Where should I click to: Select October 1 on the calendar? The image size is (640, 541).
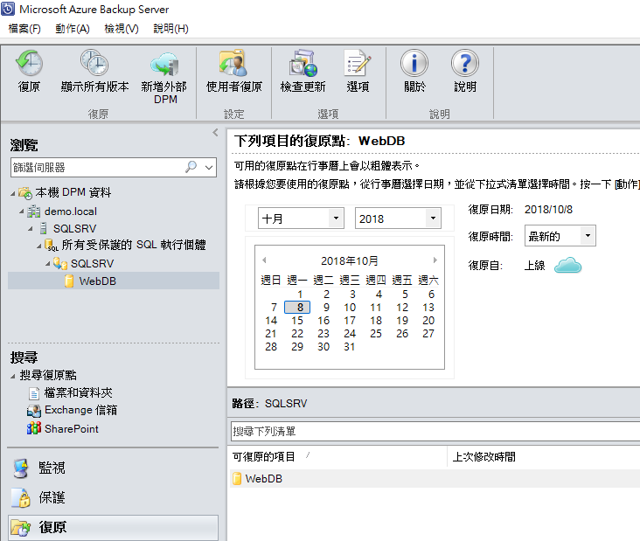pos(300,295)
